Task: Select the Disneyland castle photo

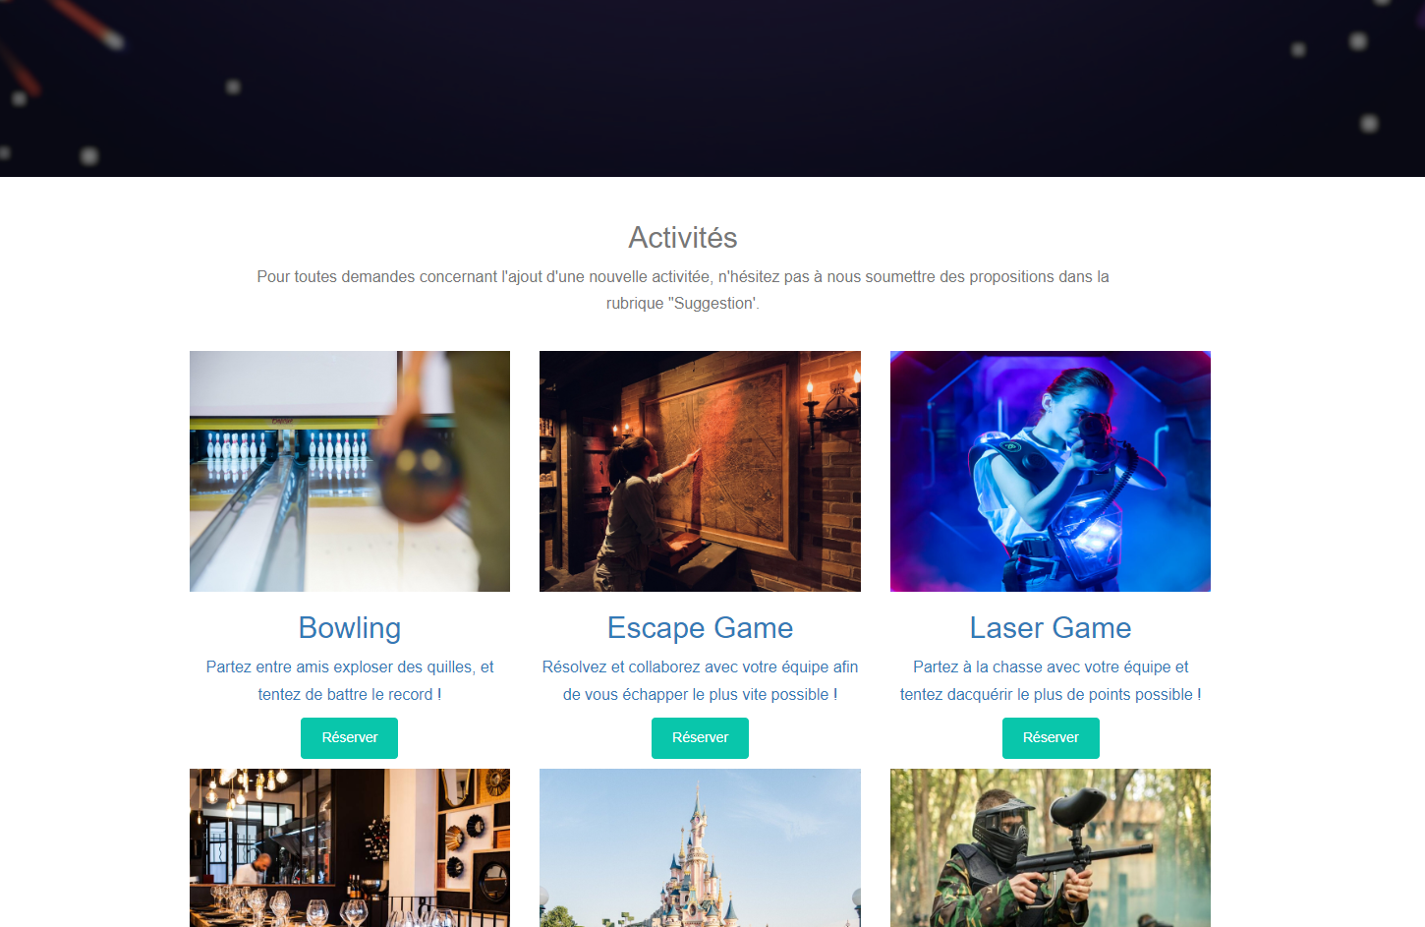Action: tap(700, 847)
